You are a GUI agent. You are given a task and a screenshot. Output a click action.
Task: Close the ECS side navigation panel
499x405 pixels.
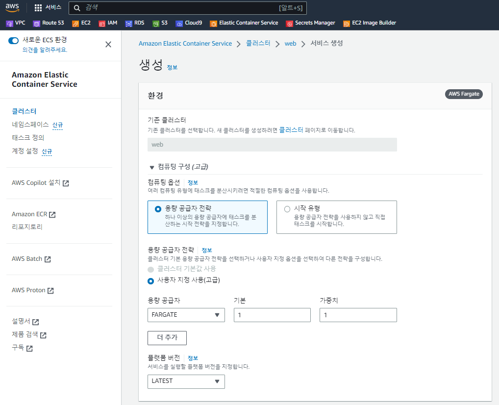(108, 44)
